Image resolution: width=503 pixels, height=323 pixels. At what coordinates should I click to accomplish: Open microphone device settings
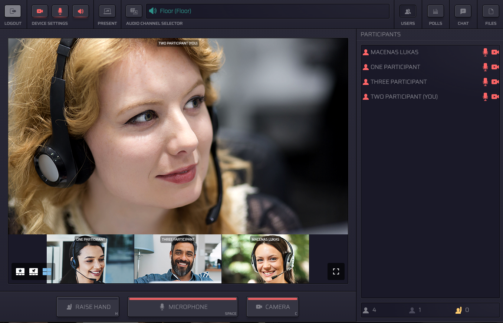point(60,11)
